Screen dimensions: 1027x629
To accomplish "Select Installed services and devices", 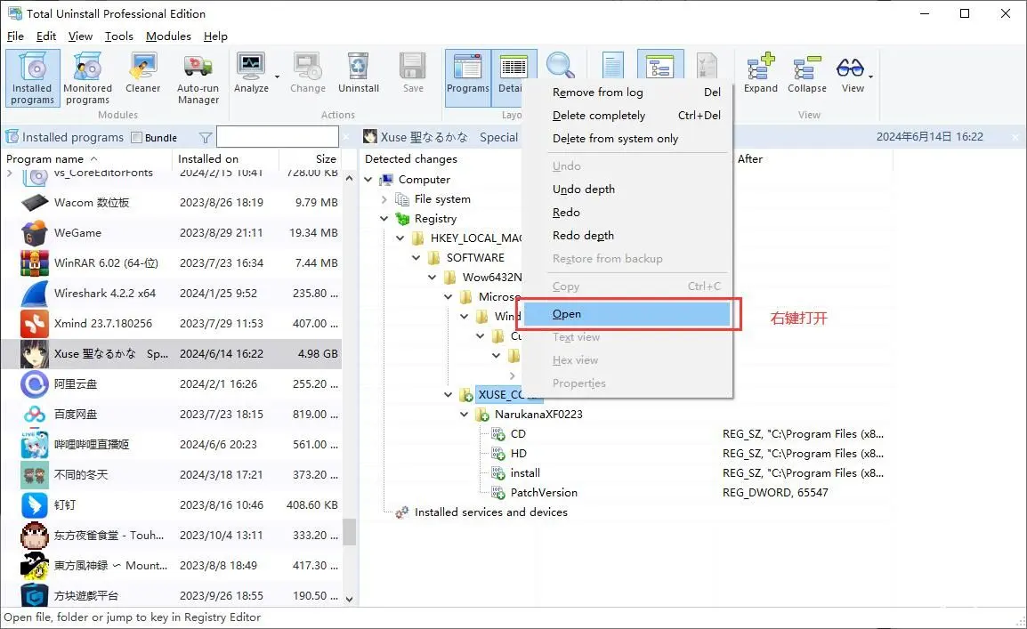I will point(490,512).
